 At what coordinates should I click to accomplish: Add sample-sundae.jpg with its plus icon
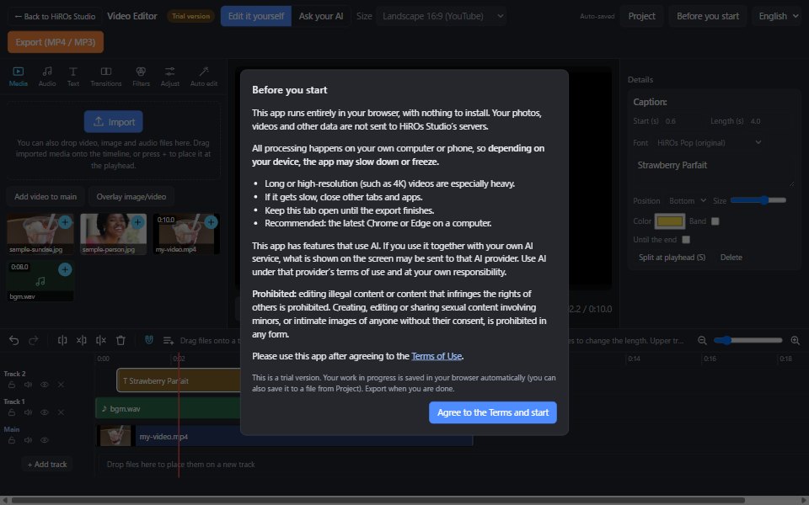tap(65, 222)
